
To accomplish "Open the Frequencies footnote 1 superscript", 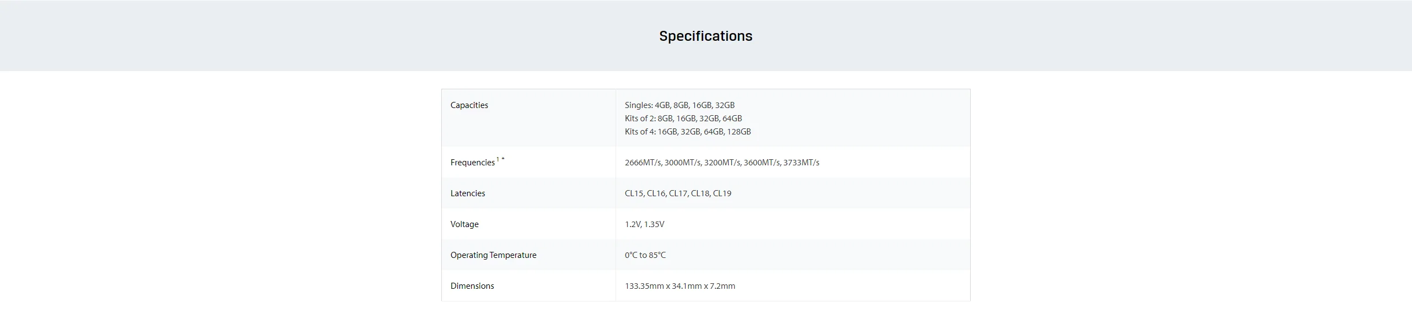I will tap(498, 159).
